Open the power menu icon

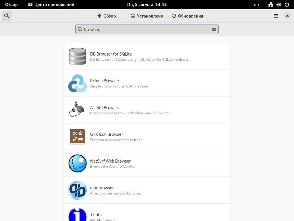pyautogui.click(x=287, y=5)
